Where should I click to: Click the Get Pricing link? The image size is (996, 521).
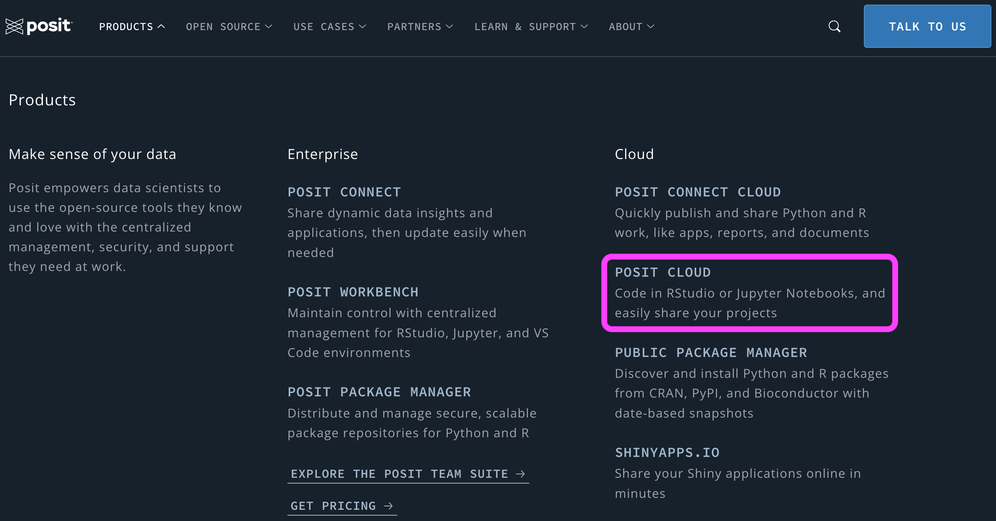coord(342,506)
